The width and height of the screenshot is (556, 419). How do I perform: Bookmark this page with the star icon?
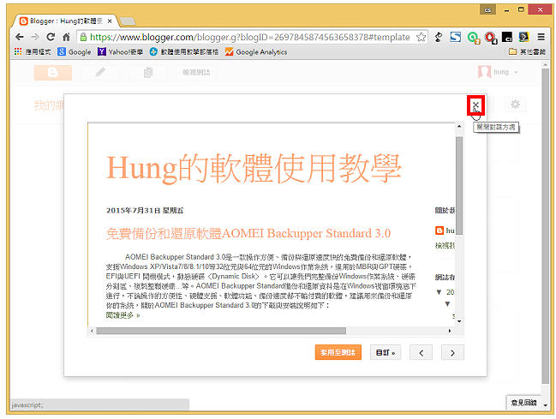(421, 37)
